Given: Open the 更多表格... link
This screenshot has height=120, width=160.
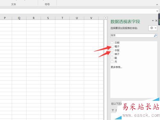Looking at the screenshot, I should pyautogui.click(x=116, y=67).
